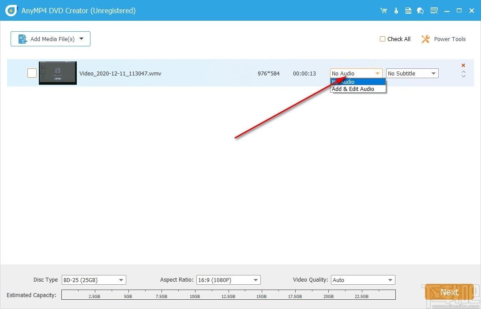Click the duration 00:00:13
Viewport: 481px width, 309px height.
coord(304,73)
